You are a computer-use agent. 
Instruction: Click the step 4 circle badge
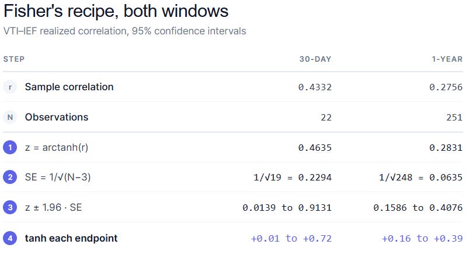pos(10,238)
